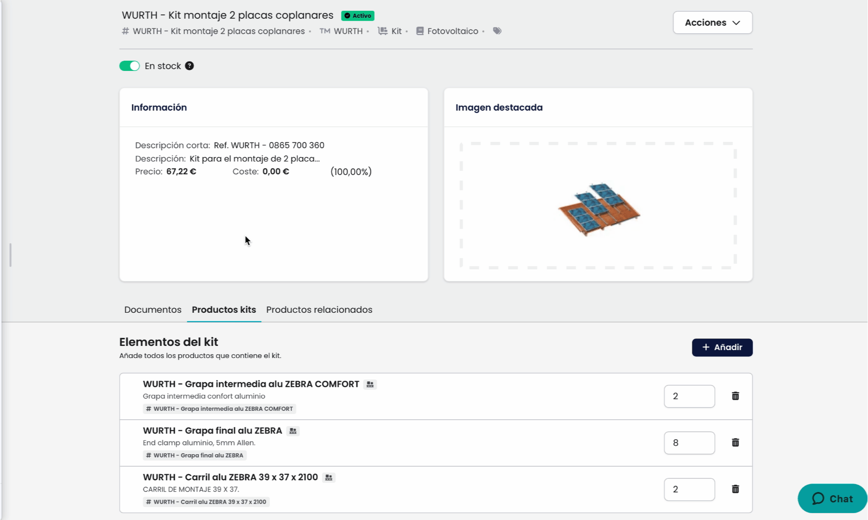Click the green Activo status badge
868x520 pixels.
358,15
